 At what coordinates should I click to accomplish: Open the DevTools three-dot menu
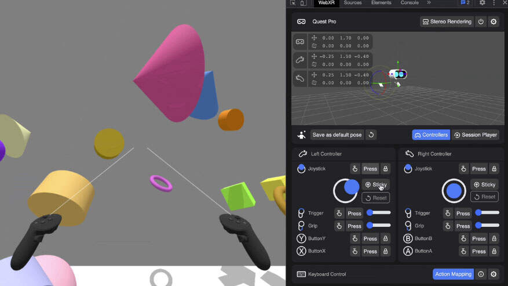point(494,3)
